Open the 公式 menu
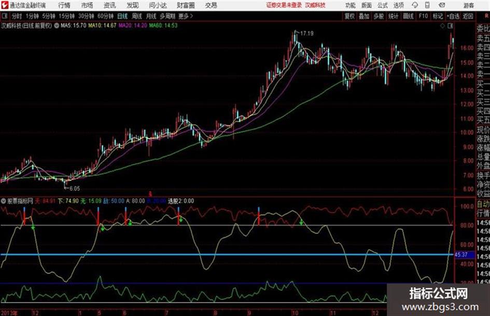 (383, 5)
